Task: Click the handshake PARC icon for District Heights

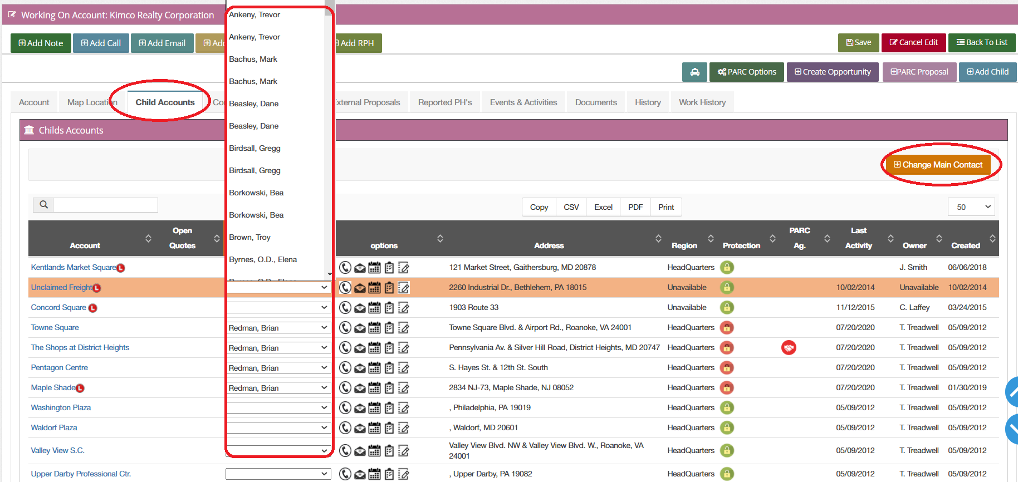Action: [x=789, y=347]
